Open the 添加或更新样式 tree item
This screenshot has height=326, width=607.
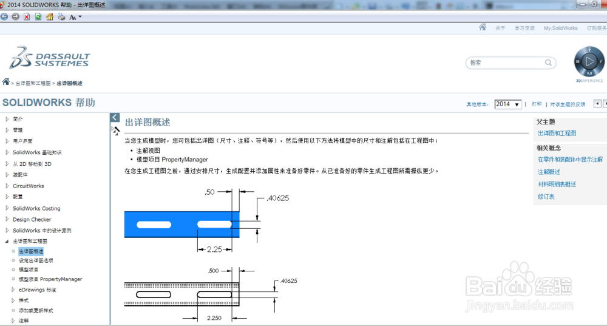[36, 310]
